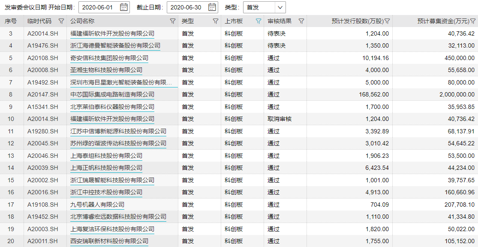Viewport: 478px width, 247px height.
Task: Select code cell A20147.SH
Action: [x=43, y=94]
